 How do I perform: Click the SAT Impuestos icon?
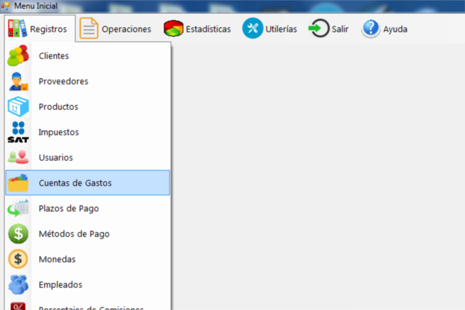(x=18, y=132)
